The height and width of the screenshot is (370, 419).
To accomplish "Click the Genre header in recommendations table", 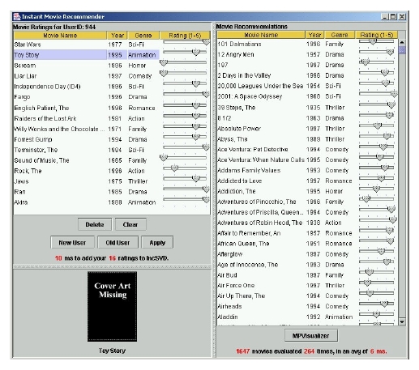I will point(340,35).
